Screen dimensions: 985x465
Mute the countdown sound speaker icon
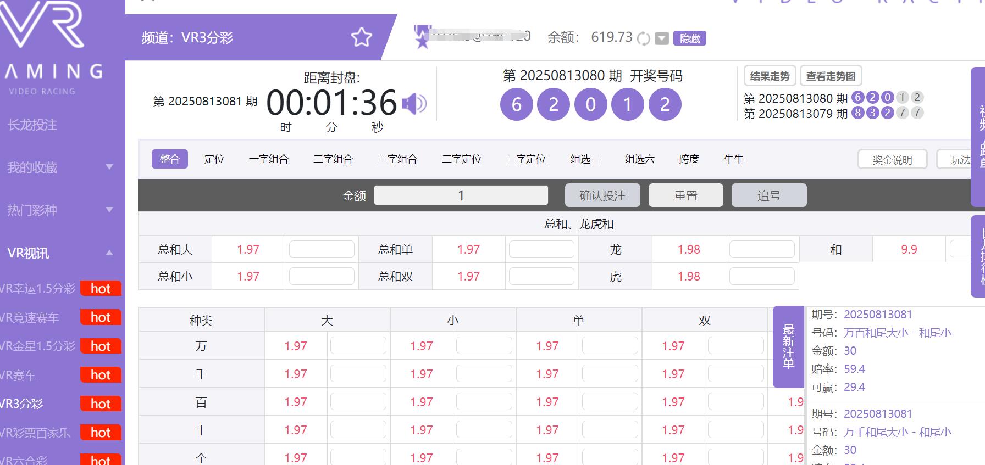pyautogui.click(x=414, y=103)
